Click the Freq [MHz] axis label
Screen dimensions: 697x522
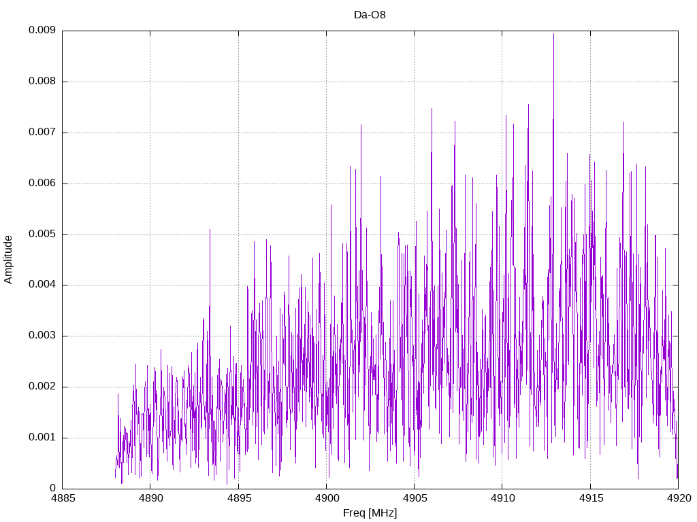(x=370, y=513)
